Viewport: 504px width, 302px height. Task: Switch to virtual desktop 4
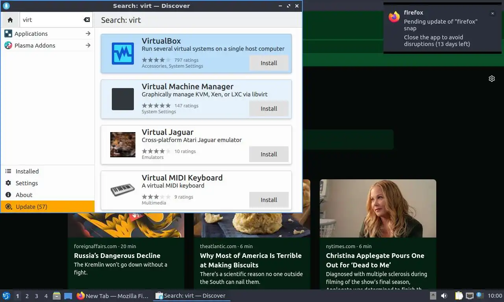coord(46,296)
